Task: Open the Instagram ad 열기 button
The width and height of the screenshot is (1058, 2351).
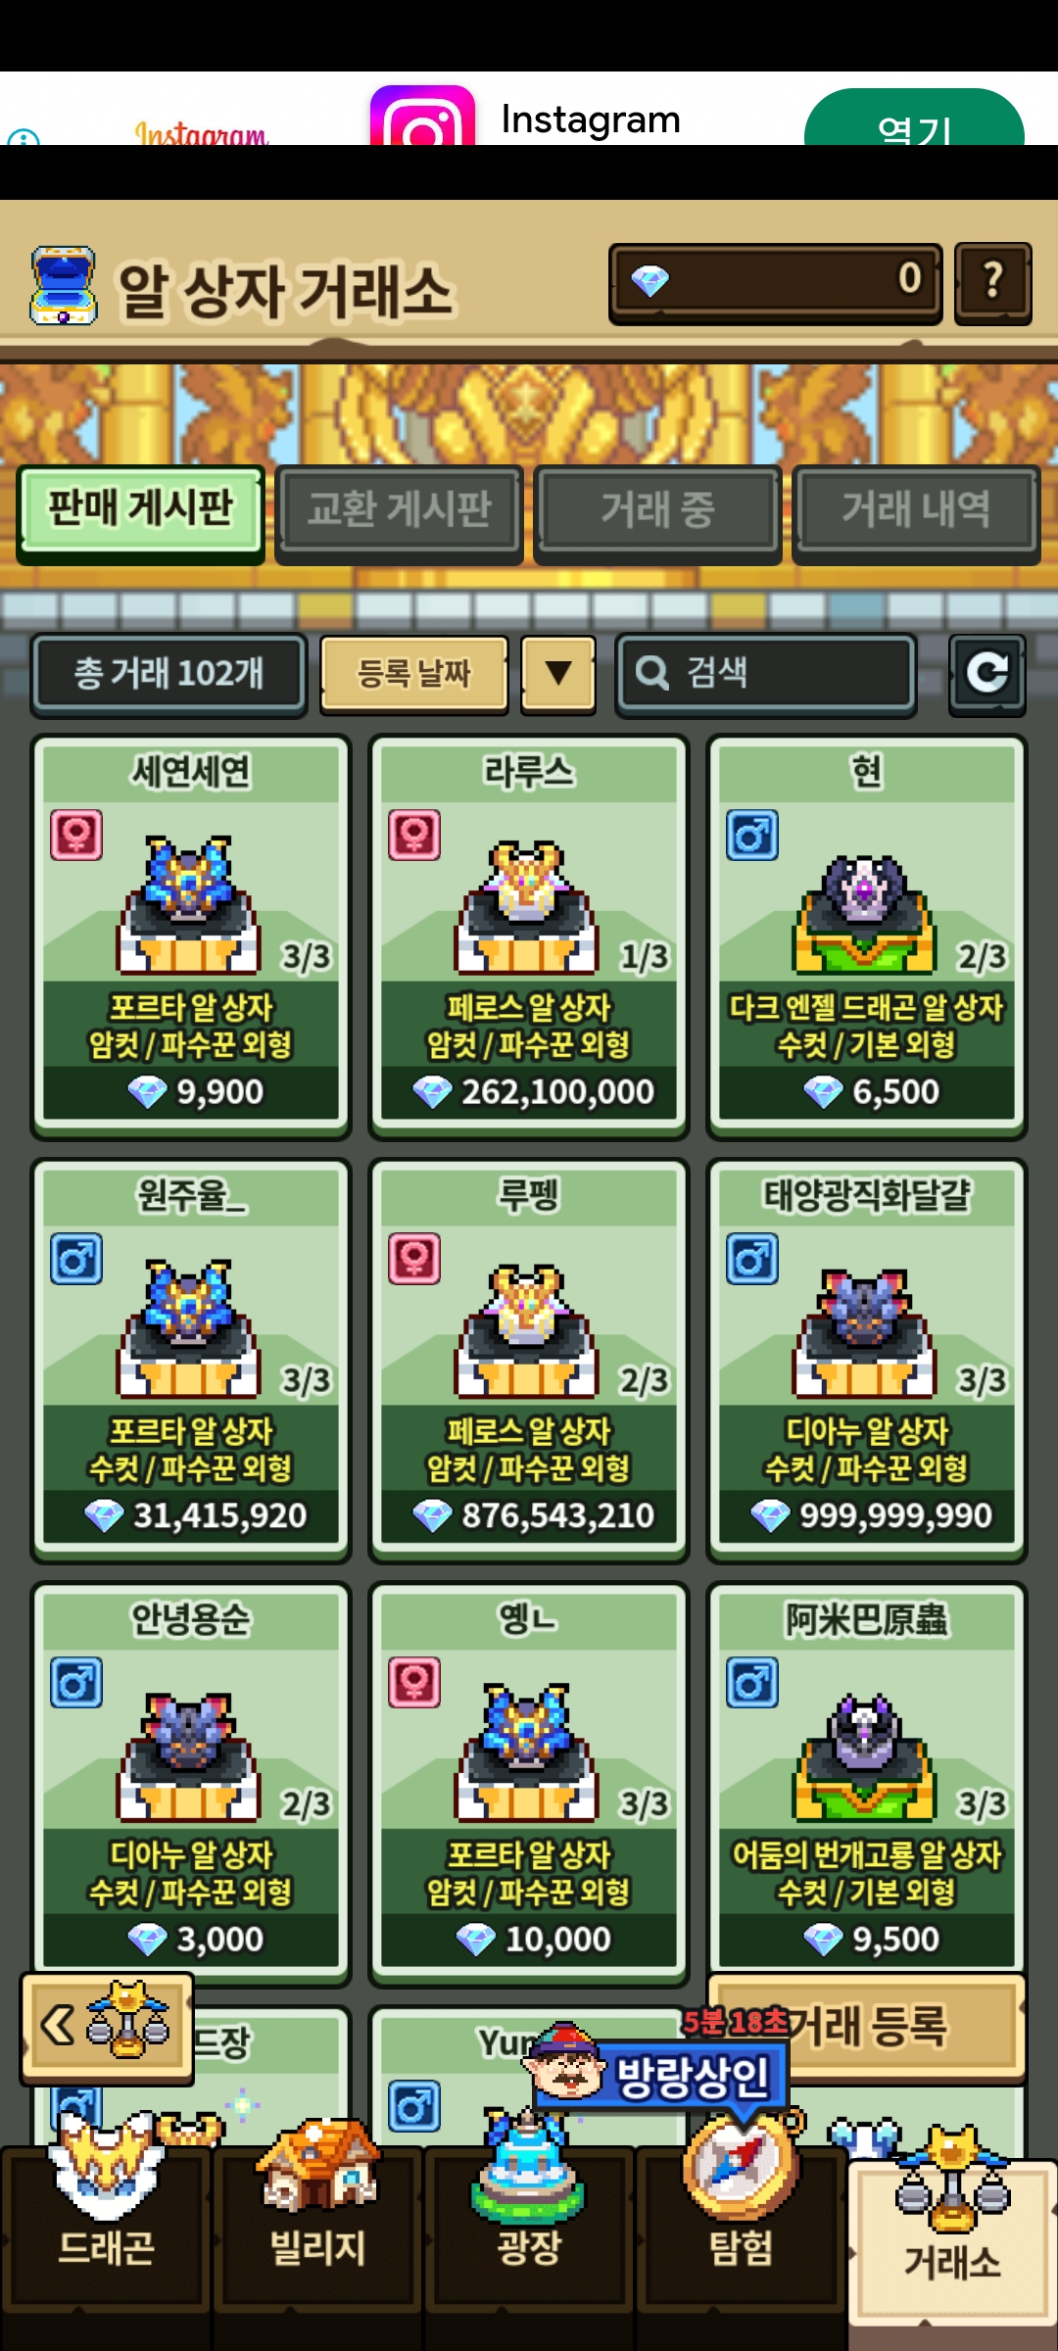Action: coord(914,120)
